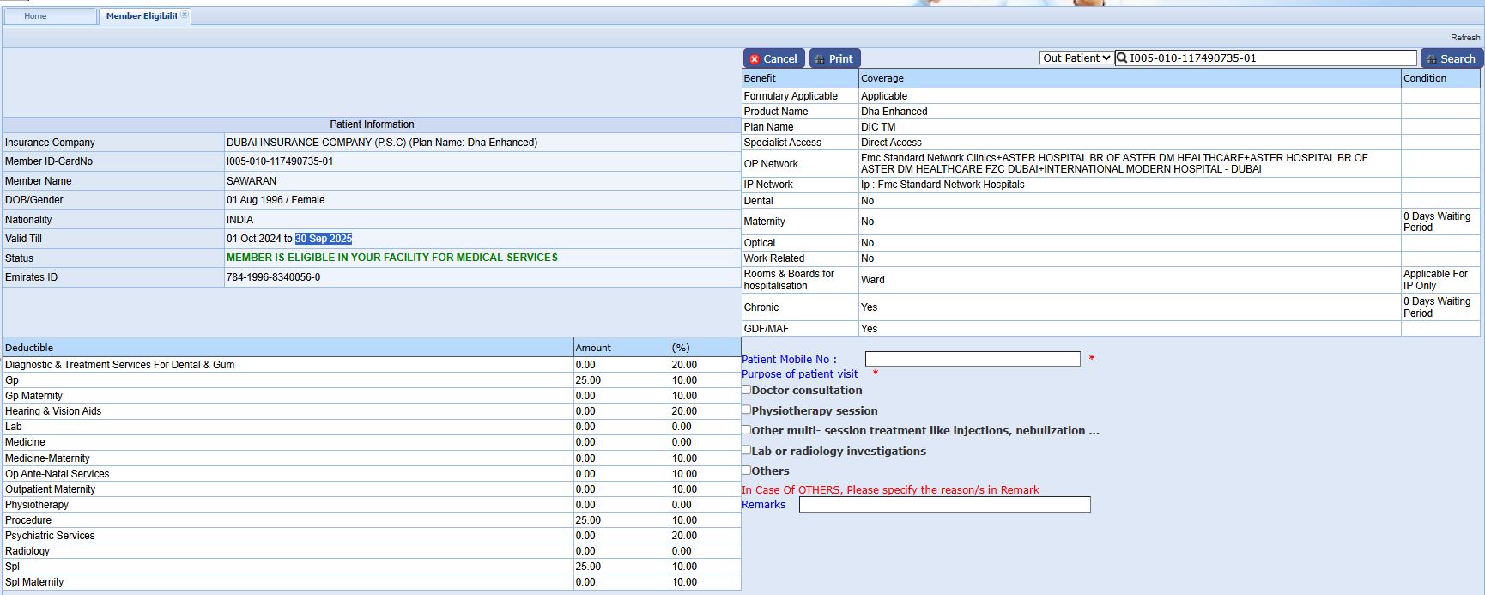Viewport: 1485px width, 595px height.
Task: Click the Coverage column header
Action: pos(882,78)
